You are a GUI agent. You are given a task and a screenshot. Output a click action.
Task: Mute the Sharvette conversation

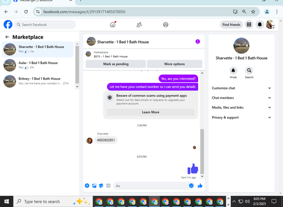pos(233,70)
